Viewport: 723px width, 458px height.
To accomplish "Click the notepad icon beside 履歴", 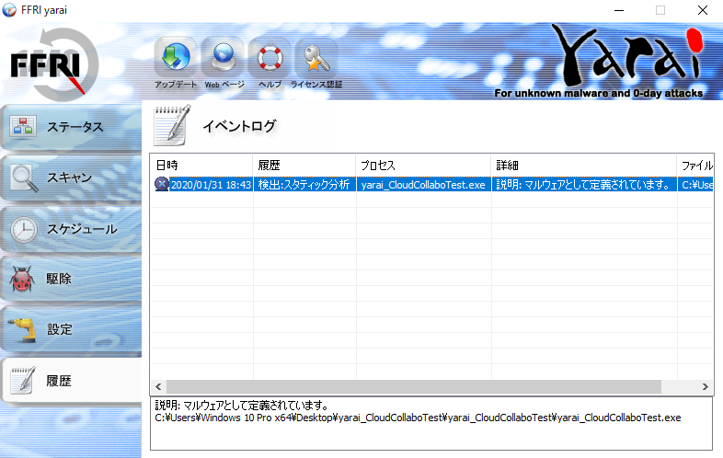I will 23,381.
